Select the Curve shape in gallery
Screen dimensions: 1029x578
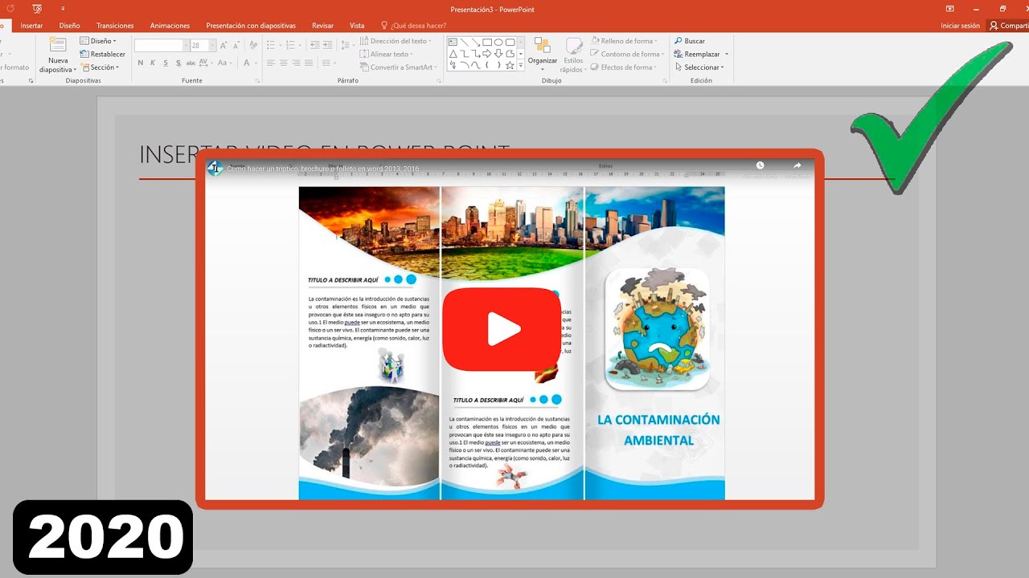pos(476,65)
